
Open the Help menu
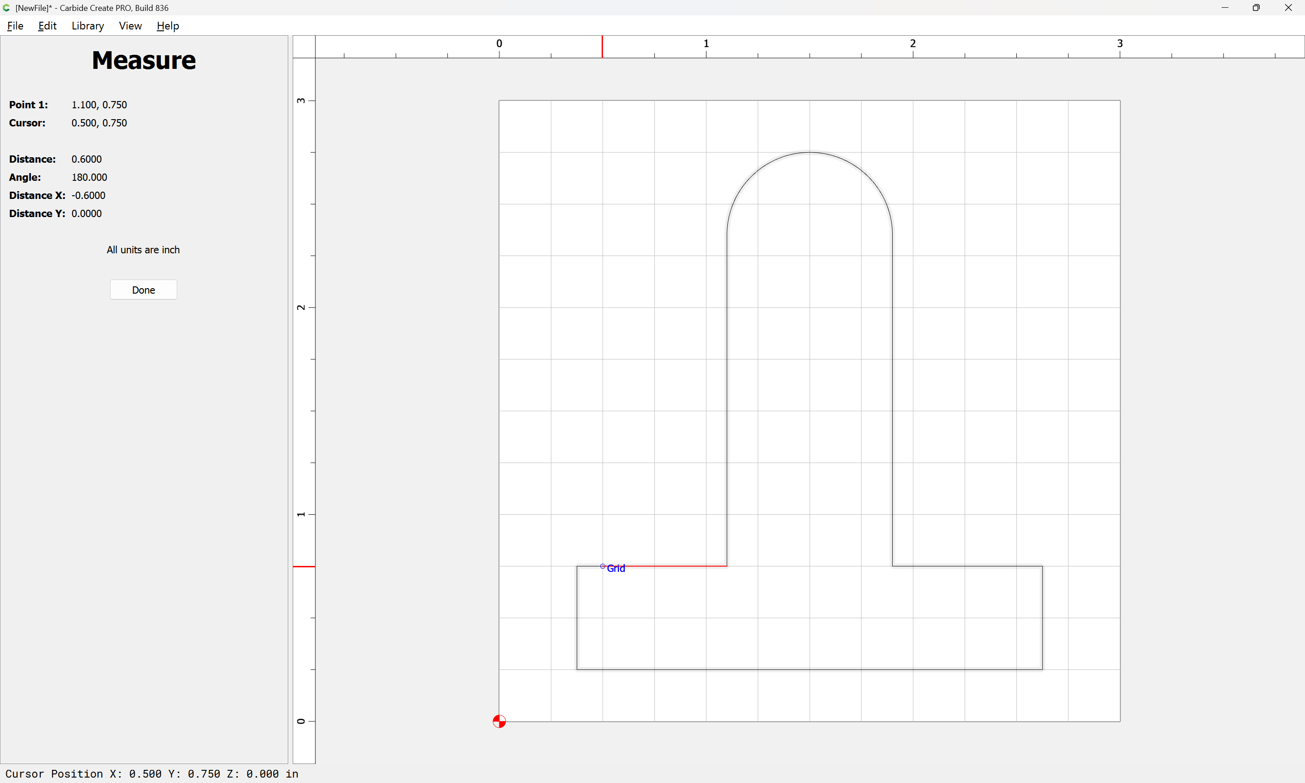click(x=168, y=26)
